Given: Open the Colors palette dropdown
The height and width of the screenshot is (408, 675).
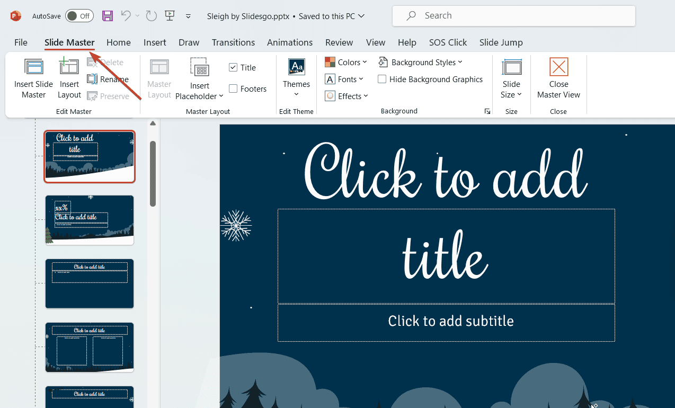Looking at the screenshot, I should 345,63.
